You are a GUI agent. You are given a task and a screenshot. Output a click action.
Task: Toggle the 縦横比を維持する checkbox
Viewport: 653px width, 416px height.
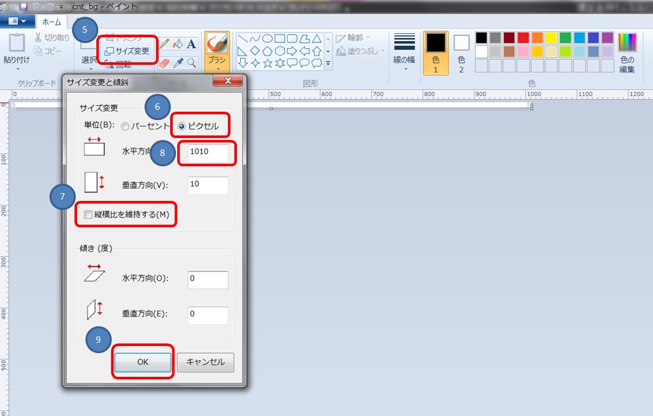tap(88, 214)
